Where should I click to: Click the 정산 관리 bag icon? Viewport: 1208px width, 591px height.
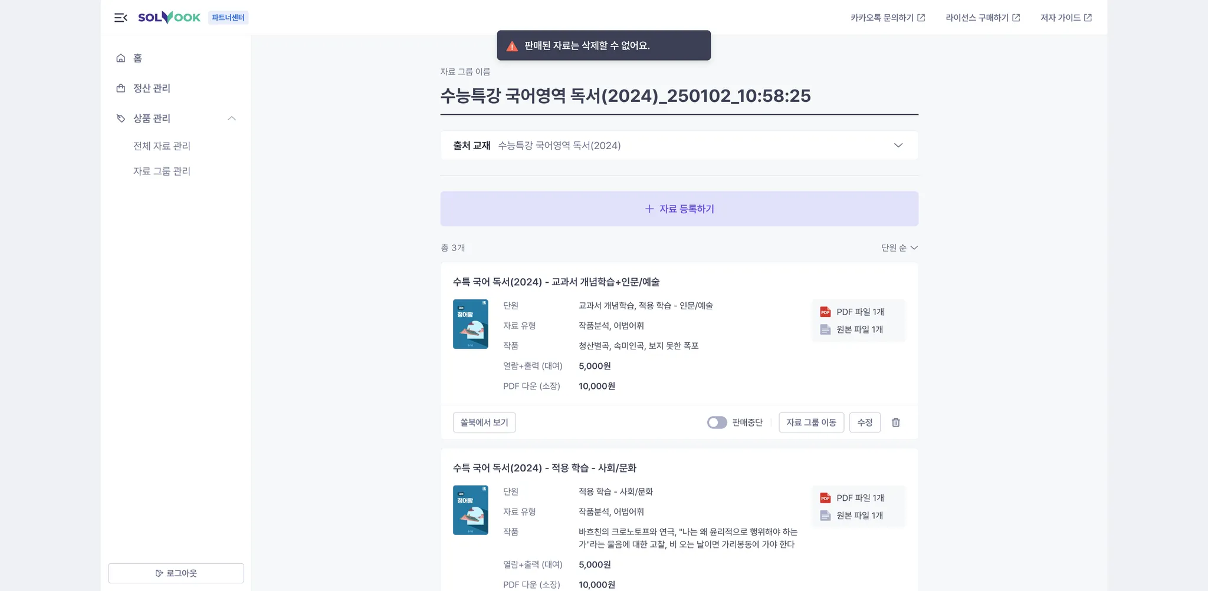click(x=120, y=88)
